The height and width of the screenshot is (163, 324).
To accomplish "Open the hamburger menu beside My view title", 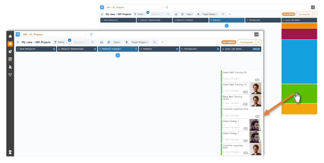I will click(18, 42).
